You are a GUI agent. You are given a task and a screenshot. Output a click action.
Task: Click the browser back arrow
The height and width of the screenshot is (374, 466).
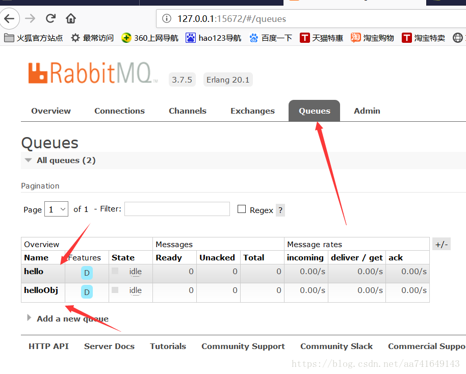pos(10,18)
